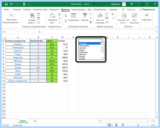Viewport: 160px width, 128px height.
Task: Toggle the Фильтр funnel icon
Action: 85,16
